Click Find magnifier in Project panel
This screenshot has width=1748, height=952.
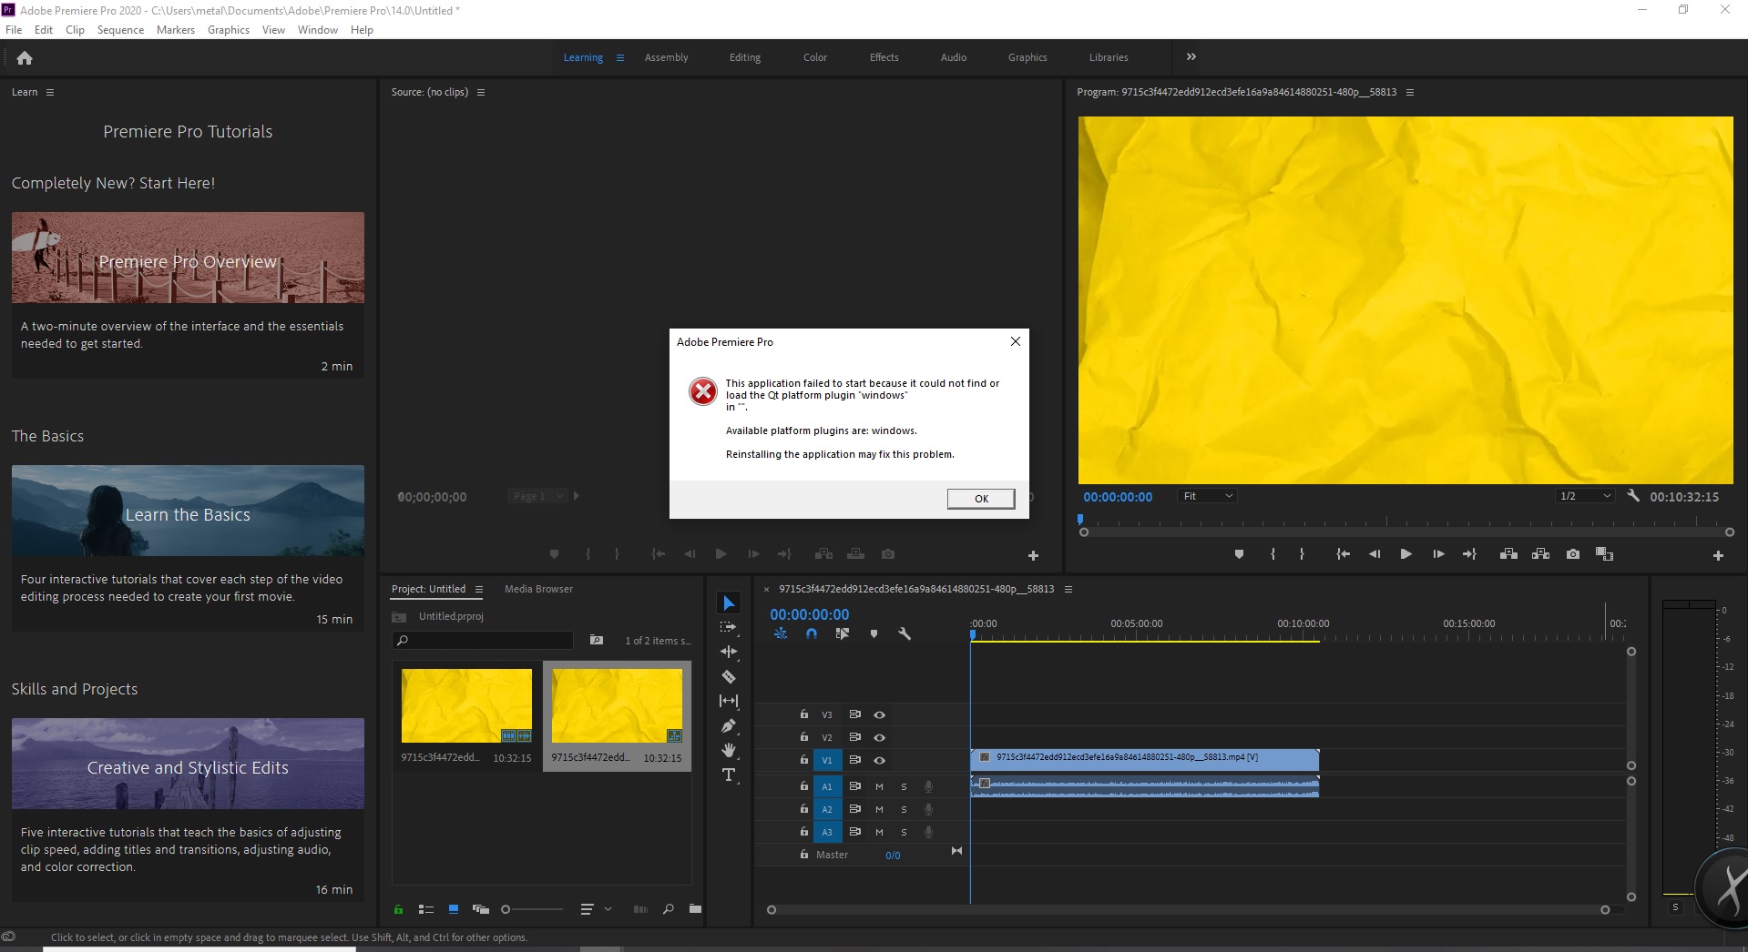point(669,909)
